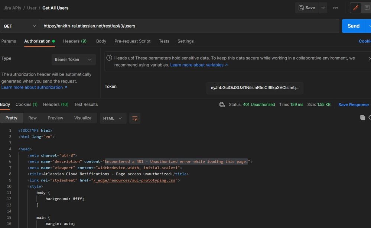The height and width of the screenshot is (228, 371).
Task: Click the margin: auto; code line
Action: pyautogui.click(x=60, y=224)
